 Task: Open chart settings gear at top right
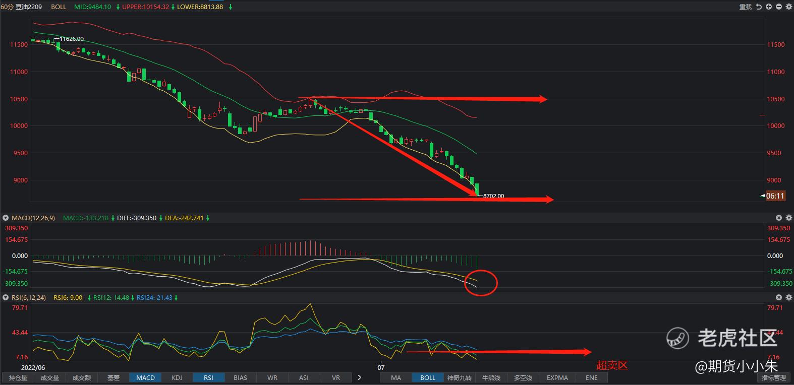[x=789, y=7]
